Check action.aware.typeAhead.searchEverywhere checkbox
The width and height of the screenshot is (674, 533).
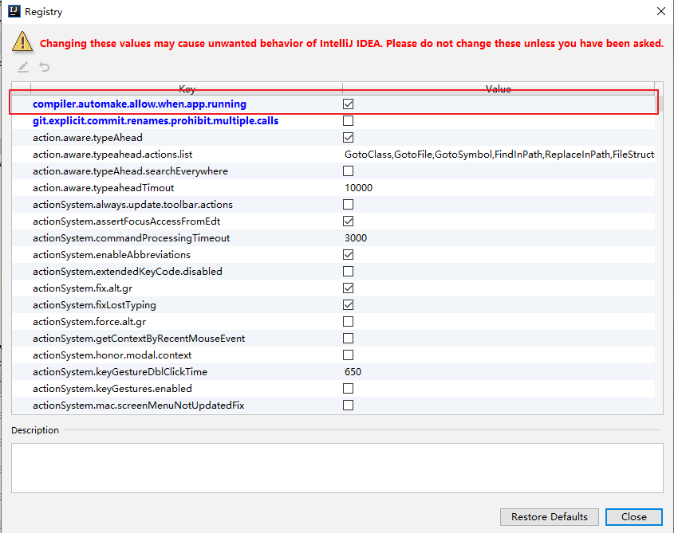349,171
